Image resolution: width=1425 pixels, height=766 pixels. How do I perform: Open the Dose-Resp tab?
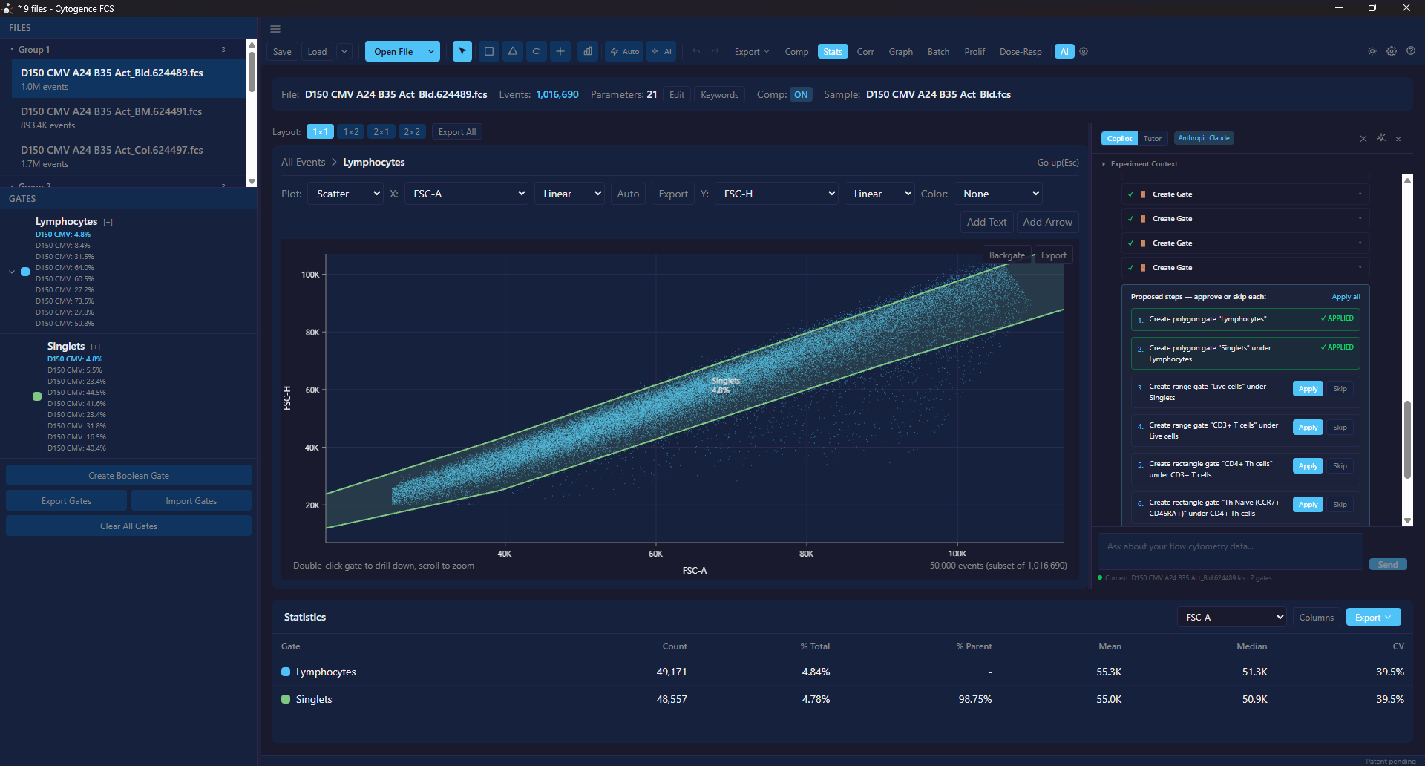(1021, 51)
